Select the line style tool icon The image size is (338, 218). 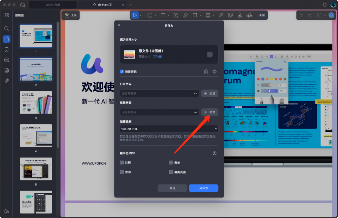click(208, 15)
